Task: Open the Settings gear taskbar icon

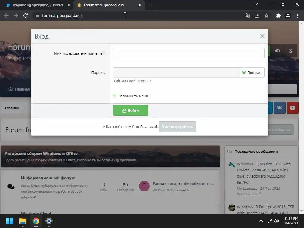Action: tap(49, 221)
